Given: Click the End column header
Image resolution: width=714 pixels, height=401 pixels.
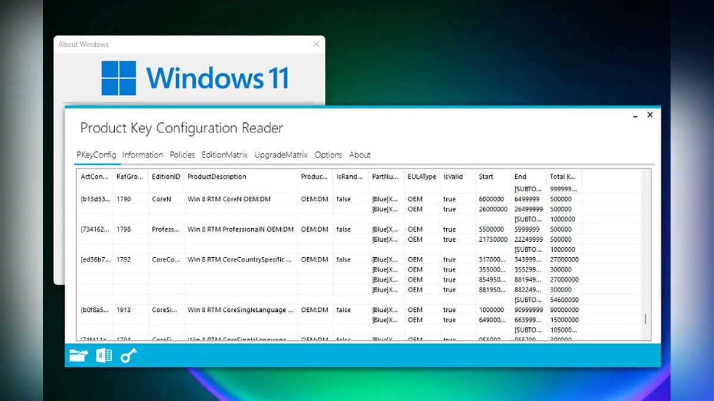Looking at the screenshot, I should point(529,176).
